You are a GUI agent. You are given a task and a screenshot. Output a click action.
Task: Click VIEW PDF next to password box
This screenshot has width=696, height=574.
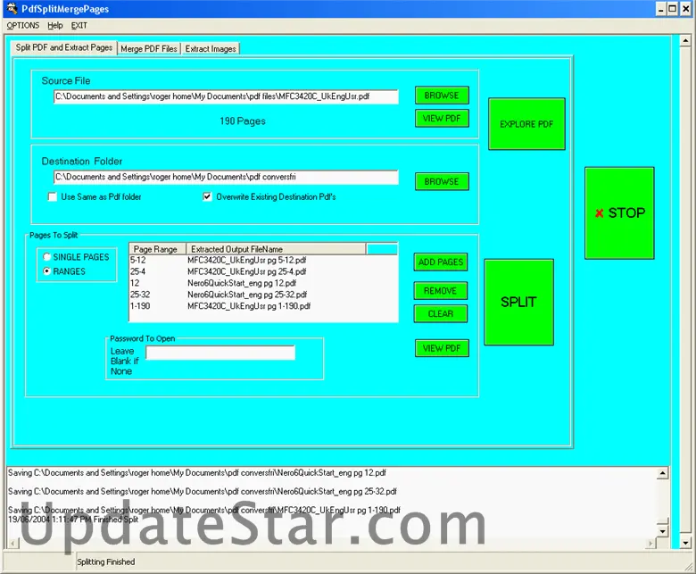pos(442,348)
